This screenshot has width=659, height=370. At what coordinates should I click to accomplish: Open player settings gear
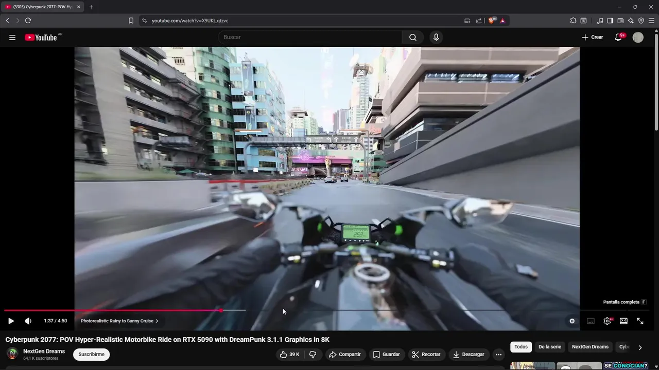(x=608, y=321)
